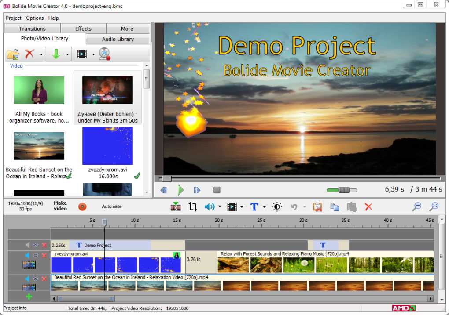
Task: Click the paste clip icon
Action: [x=352, y=206]
